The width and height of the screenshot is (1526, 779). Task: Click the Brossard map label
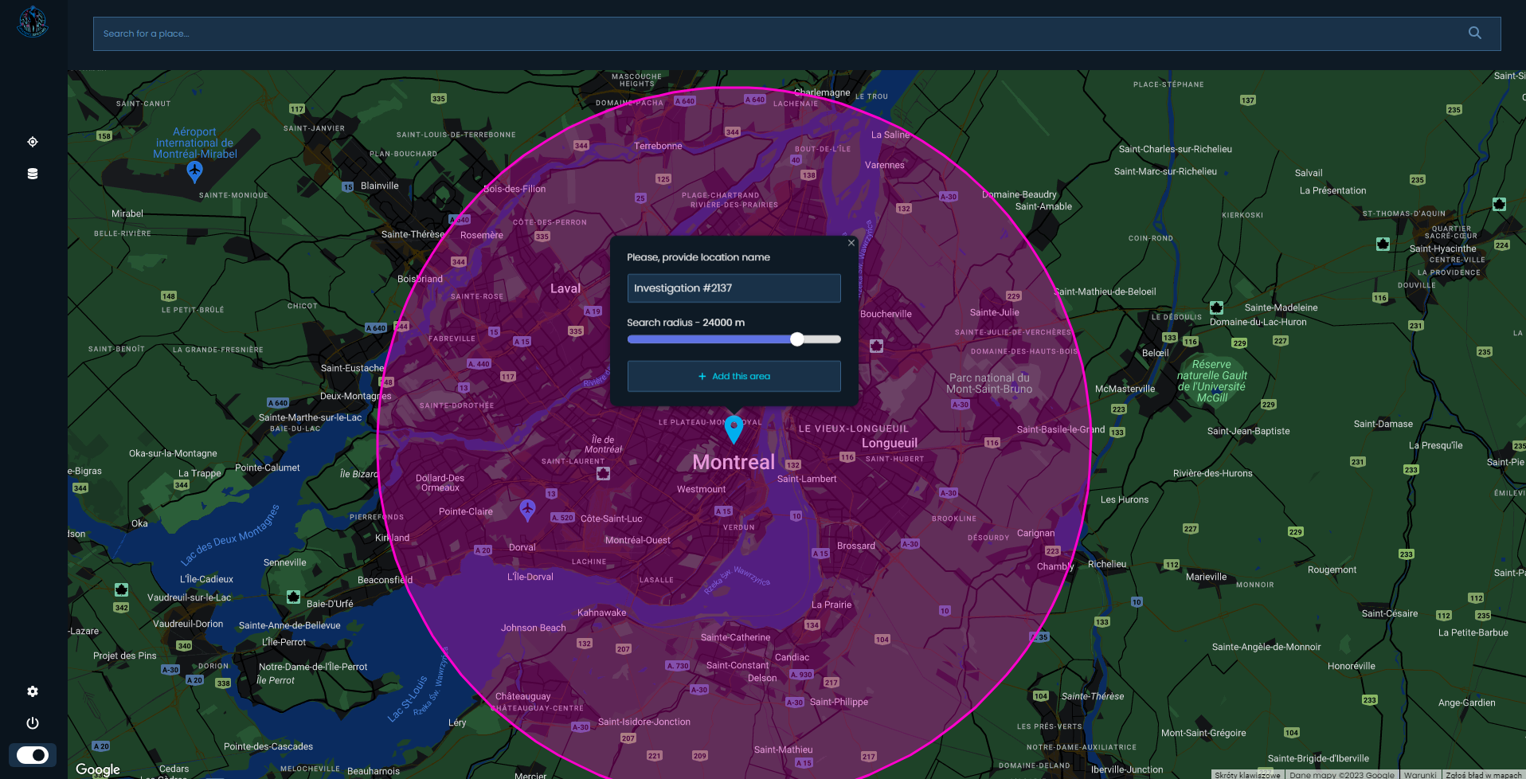coord(856,546)
